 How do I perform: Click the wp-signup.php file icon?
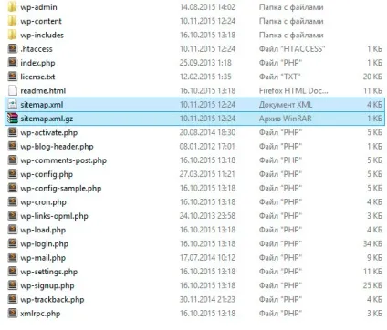click(12, 285)
